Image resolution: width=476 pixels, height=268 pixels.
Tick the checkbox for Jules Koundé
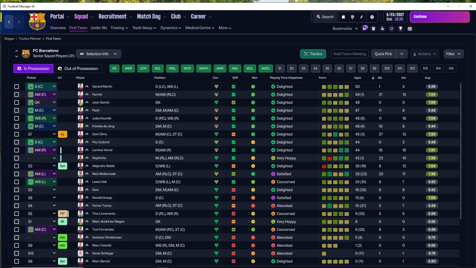(16, 118)
